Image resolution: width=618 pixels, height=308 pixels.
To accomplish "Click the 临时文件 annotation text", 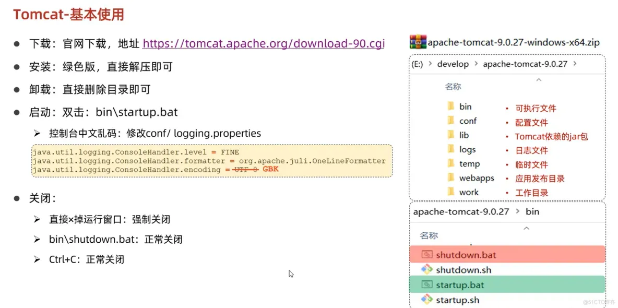I will click(x=531, y=164).
